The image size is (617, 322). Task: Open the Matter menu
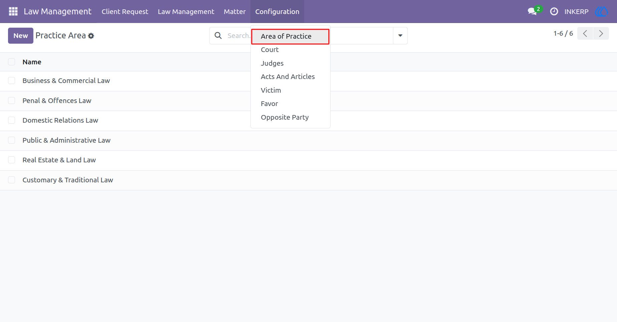(x=235, y=11)
